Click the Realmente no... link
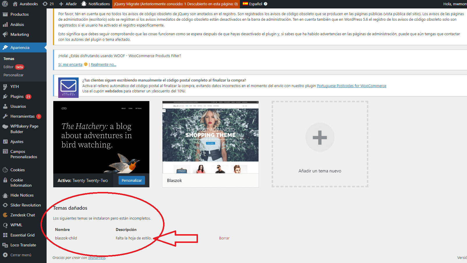Viewport: 467px width, 263px height. pos(103,65)
